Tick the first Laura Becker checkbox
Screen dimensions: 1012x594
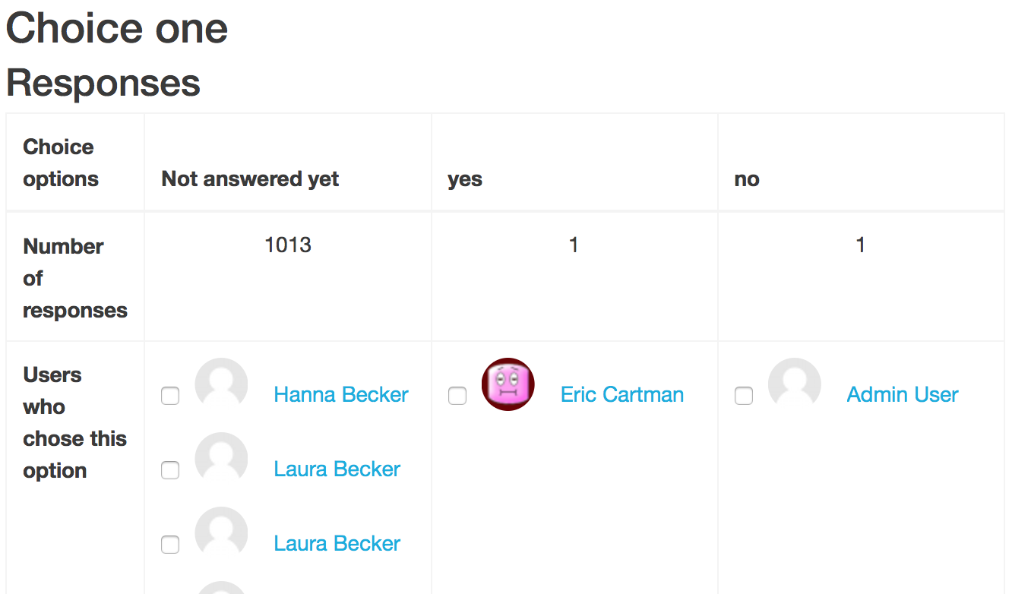pyautogui.click(x=170, y=470)
